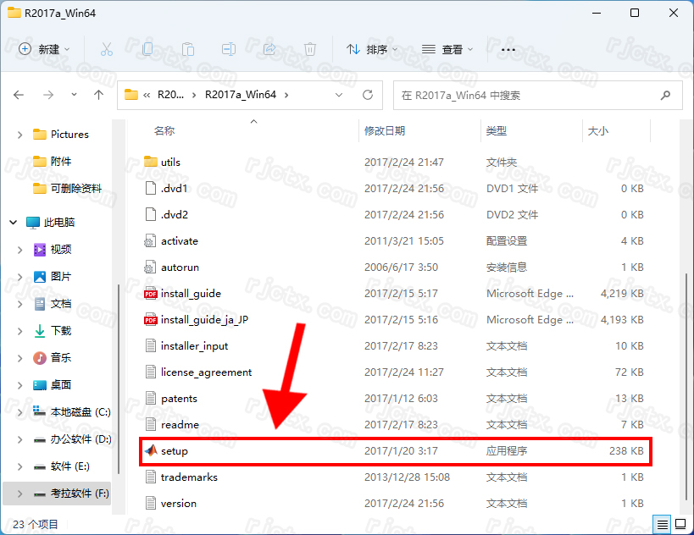Click the search box for R2017a_Win64
Screen dimensions: 694x535
(525, 96)
